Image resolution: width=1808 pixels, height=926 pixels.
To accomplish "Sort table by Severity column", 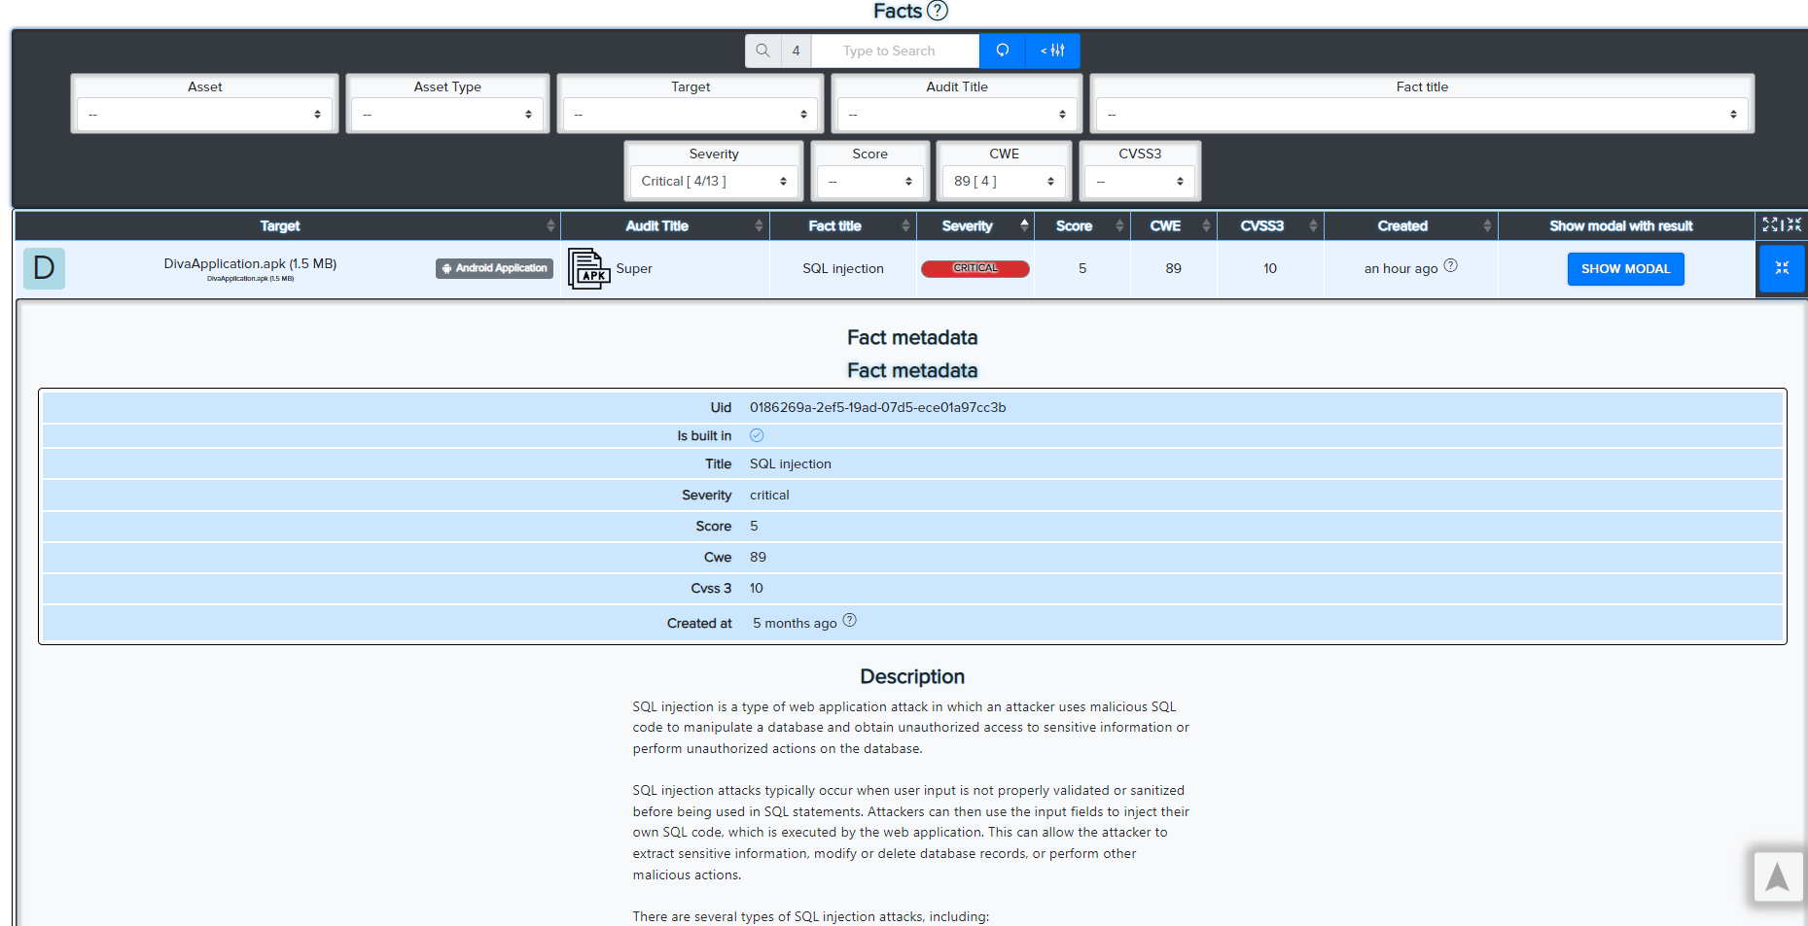I will [975, 225].
